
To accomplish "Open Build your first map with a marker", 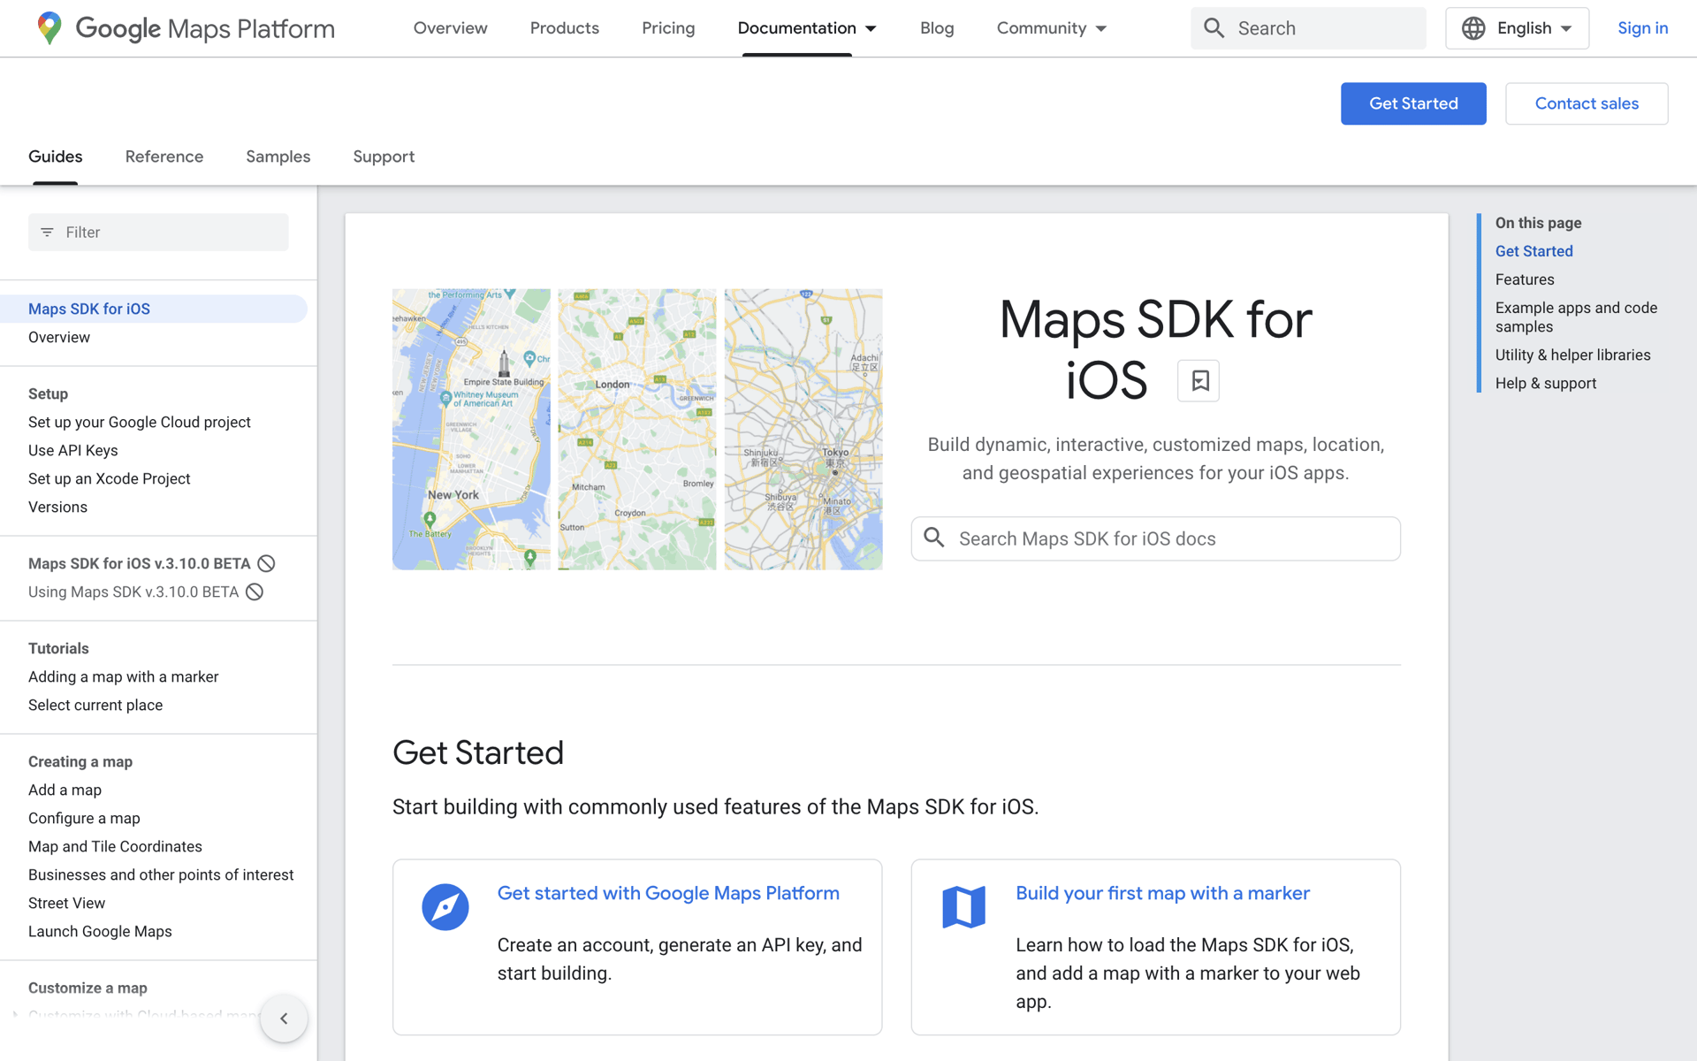I will pos(1162,893).
